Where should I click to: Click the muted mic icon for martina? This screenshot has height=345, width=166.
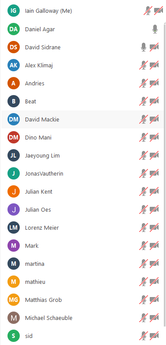coord(144,264)
